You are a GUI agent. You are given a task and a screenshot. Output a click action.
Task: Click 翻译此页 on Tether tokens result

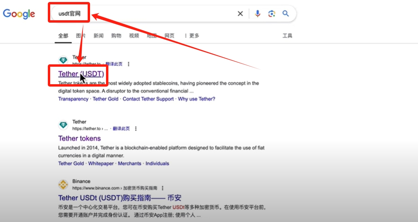pos(121,129)
